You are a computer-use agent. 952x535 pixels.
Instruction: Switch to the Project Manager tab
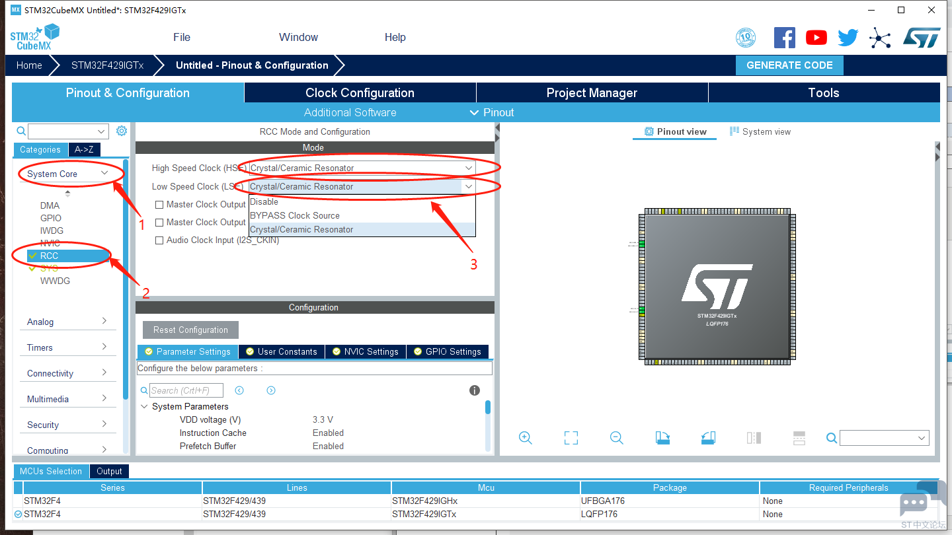[592, 92]
